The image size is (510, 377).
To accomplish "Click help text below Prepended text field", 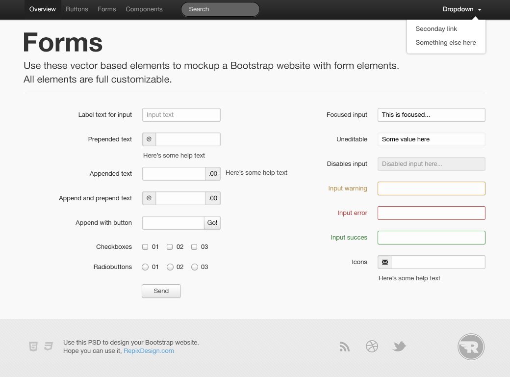I will coord(174,156).
